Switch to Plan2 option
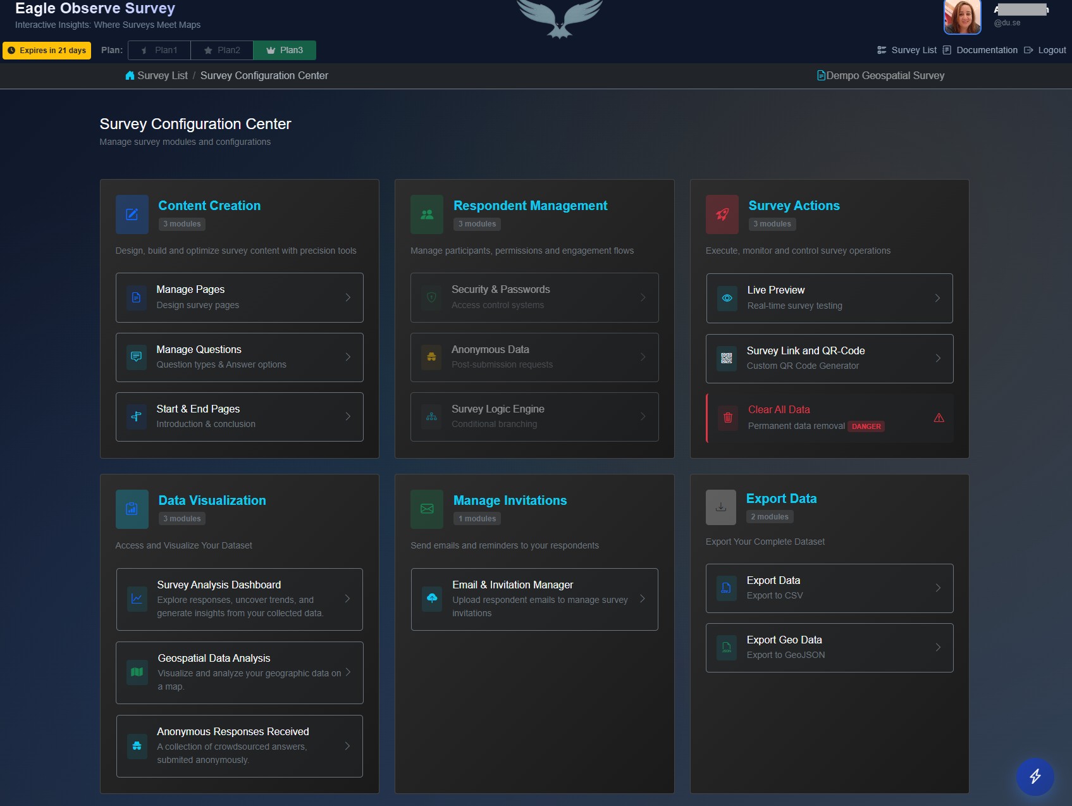1072x806 pixels. 222,50
